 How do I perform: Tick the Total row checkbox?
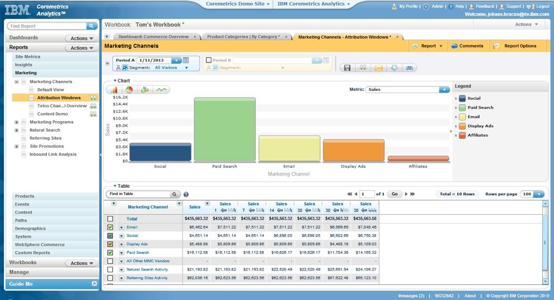click(x=110, y=219)
